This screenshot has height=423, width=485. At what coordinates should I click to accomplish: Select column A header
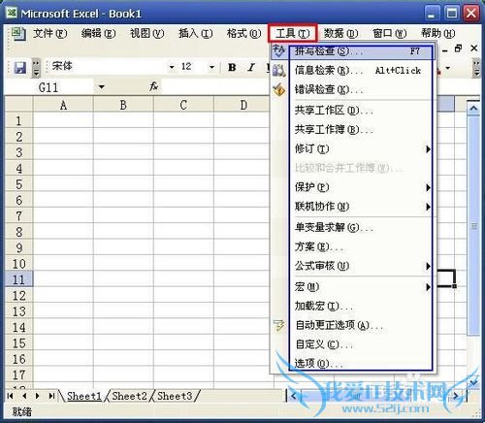(x=63, y=105)
